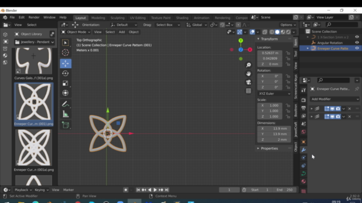The width and height of the screenshot is (362, 203).
Task: Open the Render properties tab icon
Action: point(304,100)
